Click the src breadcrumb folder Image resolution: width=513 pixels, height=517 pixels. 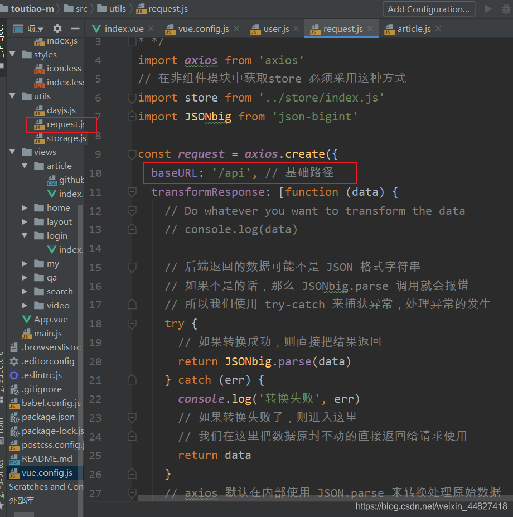pyautogui.click(x=75, y=8)
